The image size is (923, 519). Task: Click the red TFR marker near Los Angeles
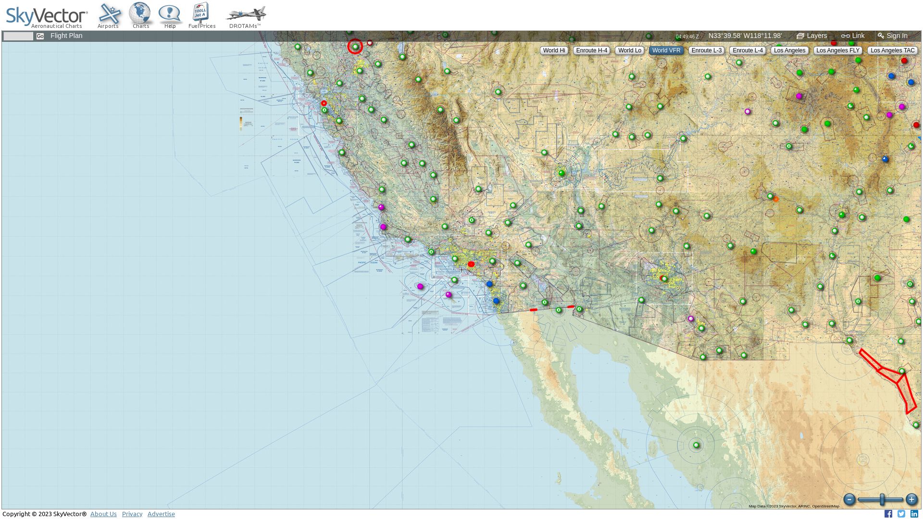click(471, 264)
